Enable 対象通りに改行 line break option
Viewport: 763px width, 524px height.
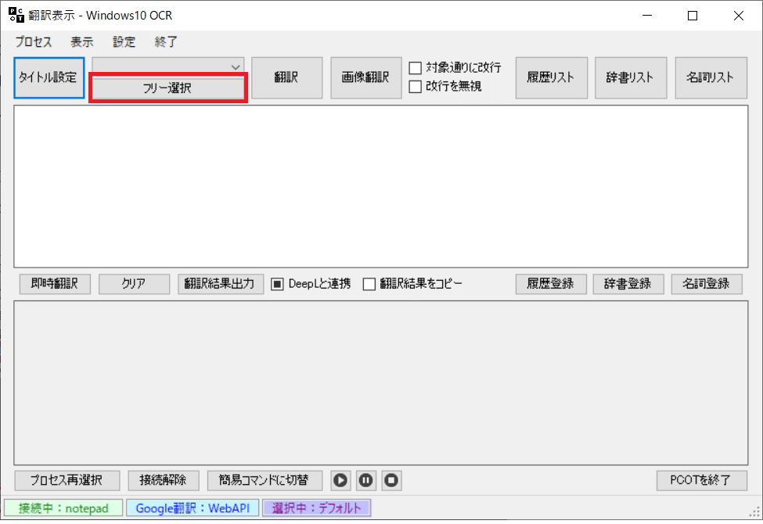[415, 67]
